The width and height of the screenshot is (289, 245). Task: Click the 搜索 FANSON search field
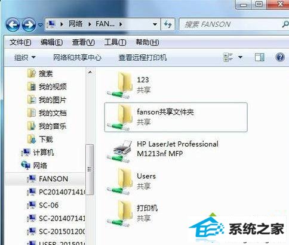coord(231,24)
